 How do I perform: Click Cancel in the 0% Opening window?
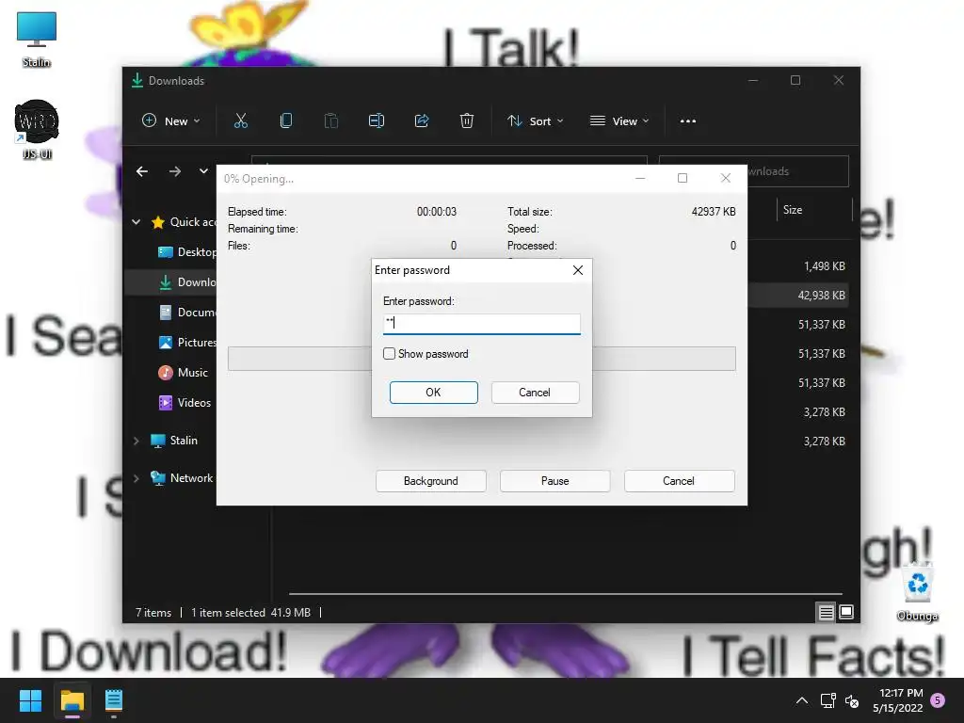(679, 481)
